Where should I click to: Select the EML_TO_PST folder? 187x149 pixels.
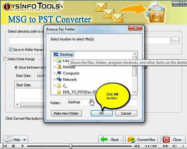click(x=79, y=92)
